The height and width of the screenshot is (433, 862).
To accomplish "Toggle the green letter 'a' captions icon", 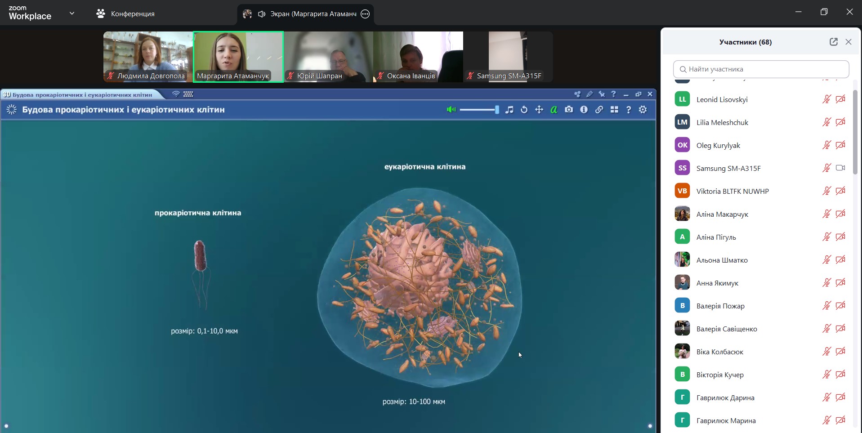I will 554,110.
